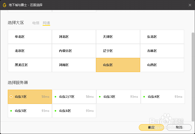Choose the 内蒙古区 region
The image size is (195, 134).
74,51
